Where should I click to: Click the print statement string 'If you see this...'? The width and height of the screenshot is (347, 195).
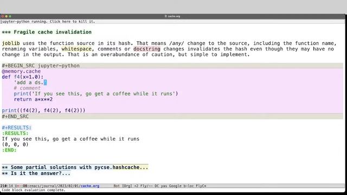tap(104, 94)
